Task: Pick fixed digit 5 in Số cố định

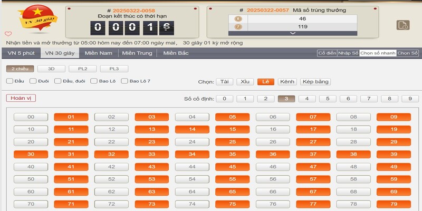Action: [328, 99]
